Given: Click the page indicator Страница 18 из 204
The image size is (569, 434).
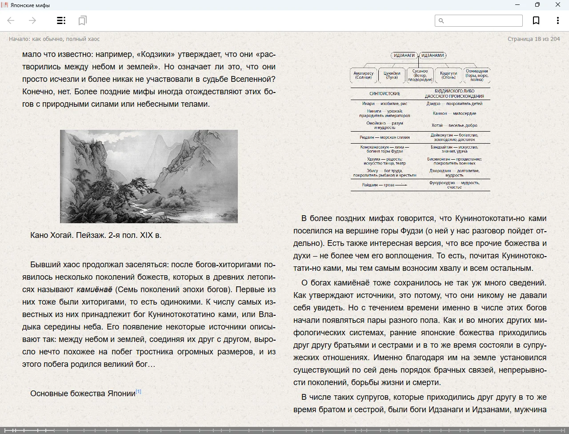Looking at the screenshot, I should 533,39.
